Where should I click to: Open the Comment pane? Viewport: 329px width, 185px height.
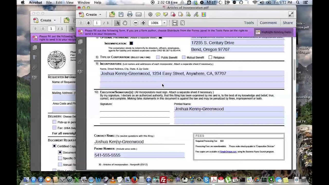click(268, 23)
